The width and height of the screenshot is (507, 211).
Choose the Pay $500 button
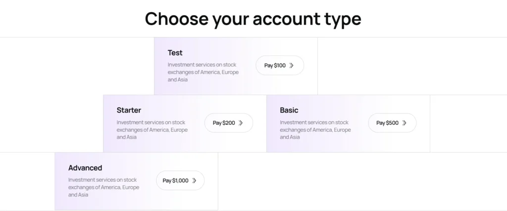tap(392, 123)
